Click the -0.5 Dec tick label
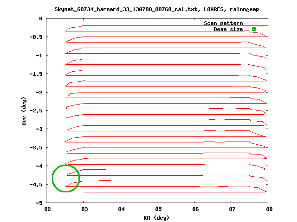Viewport: 297px width, 222px height. tap(36, 37)
